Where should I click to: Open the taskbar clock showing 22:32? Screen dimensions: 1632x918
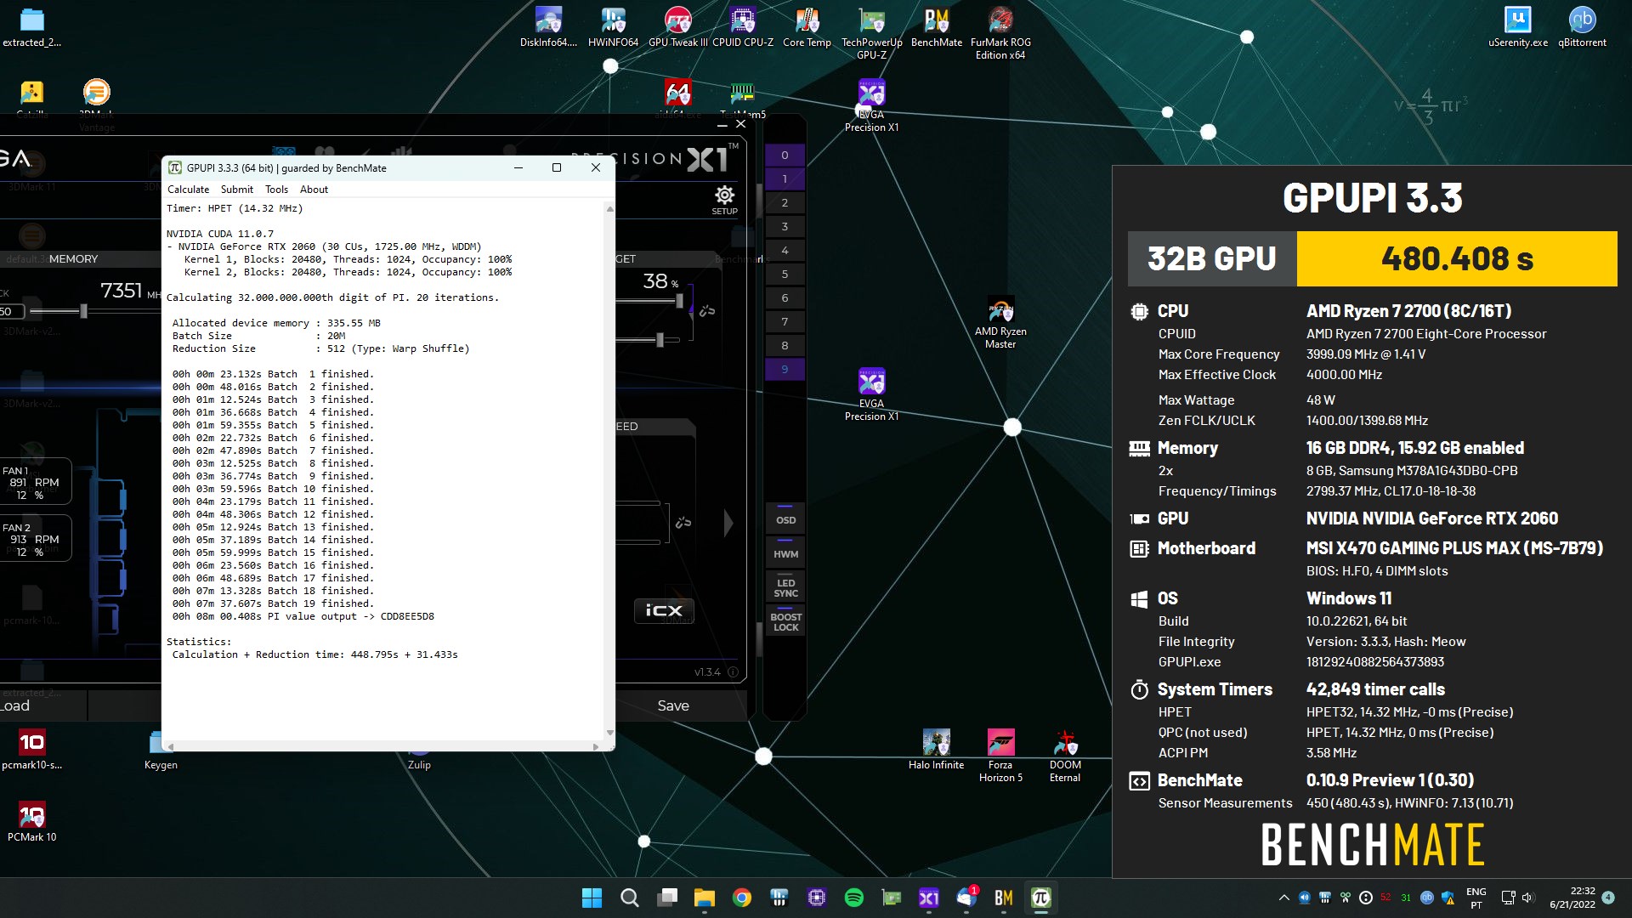point(1572,898)
